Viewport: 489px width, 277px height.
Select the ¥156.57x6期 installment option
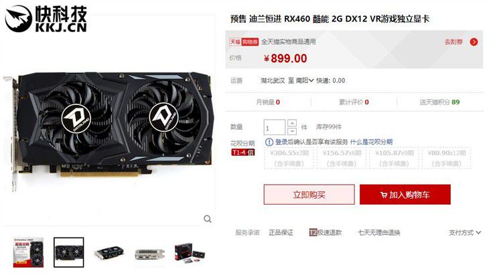[342, 158]
